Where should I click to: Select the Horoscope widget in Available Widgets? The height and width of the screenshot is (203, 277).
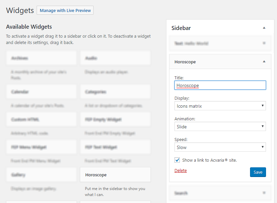point(115,175)
